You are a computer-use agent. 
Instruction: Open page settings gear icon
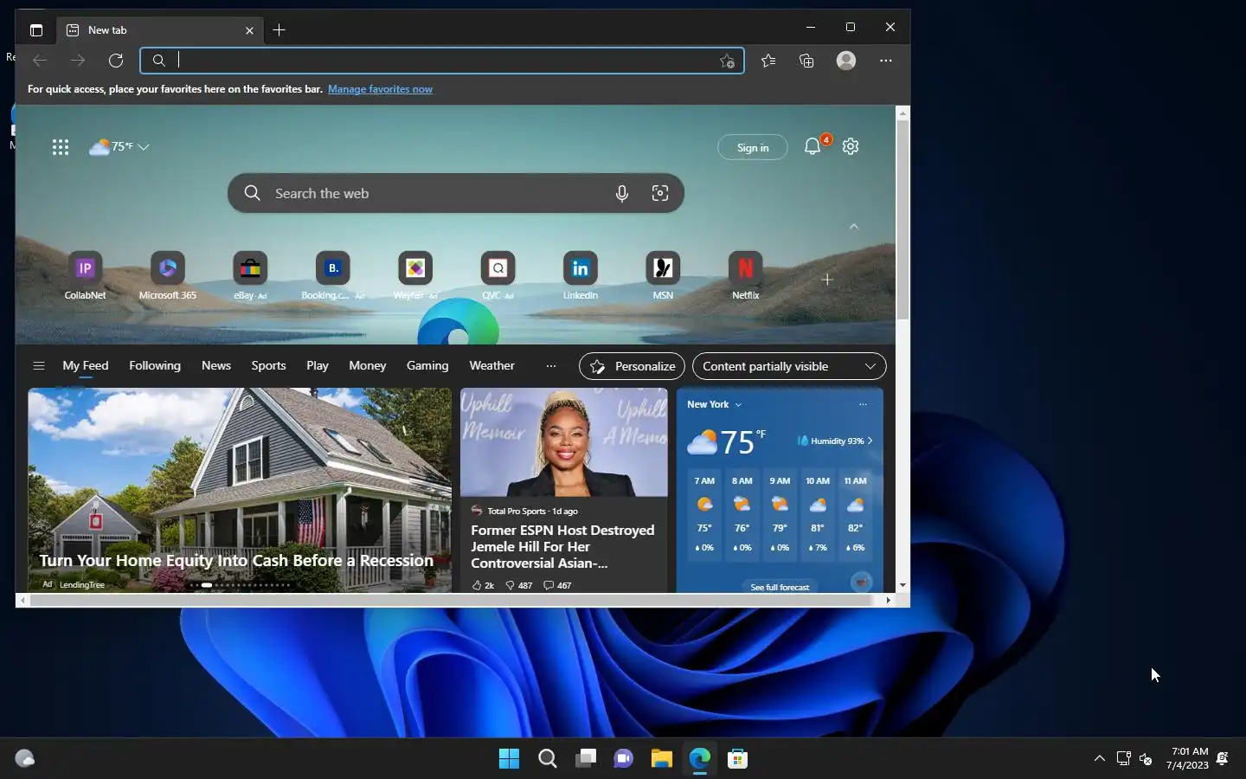click(x=851, y=146)
